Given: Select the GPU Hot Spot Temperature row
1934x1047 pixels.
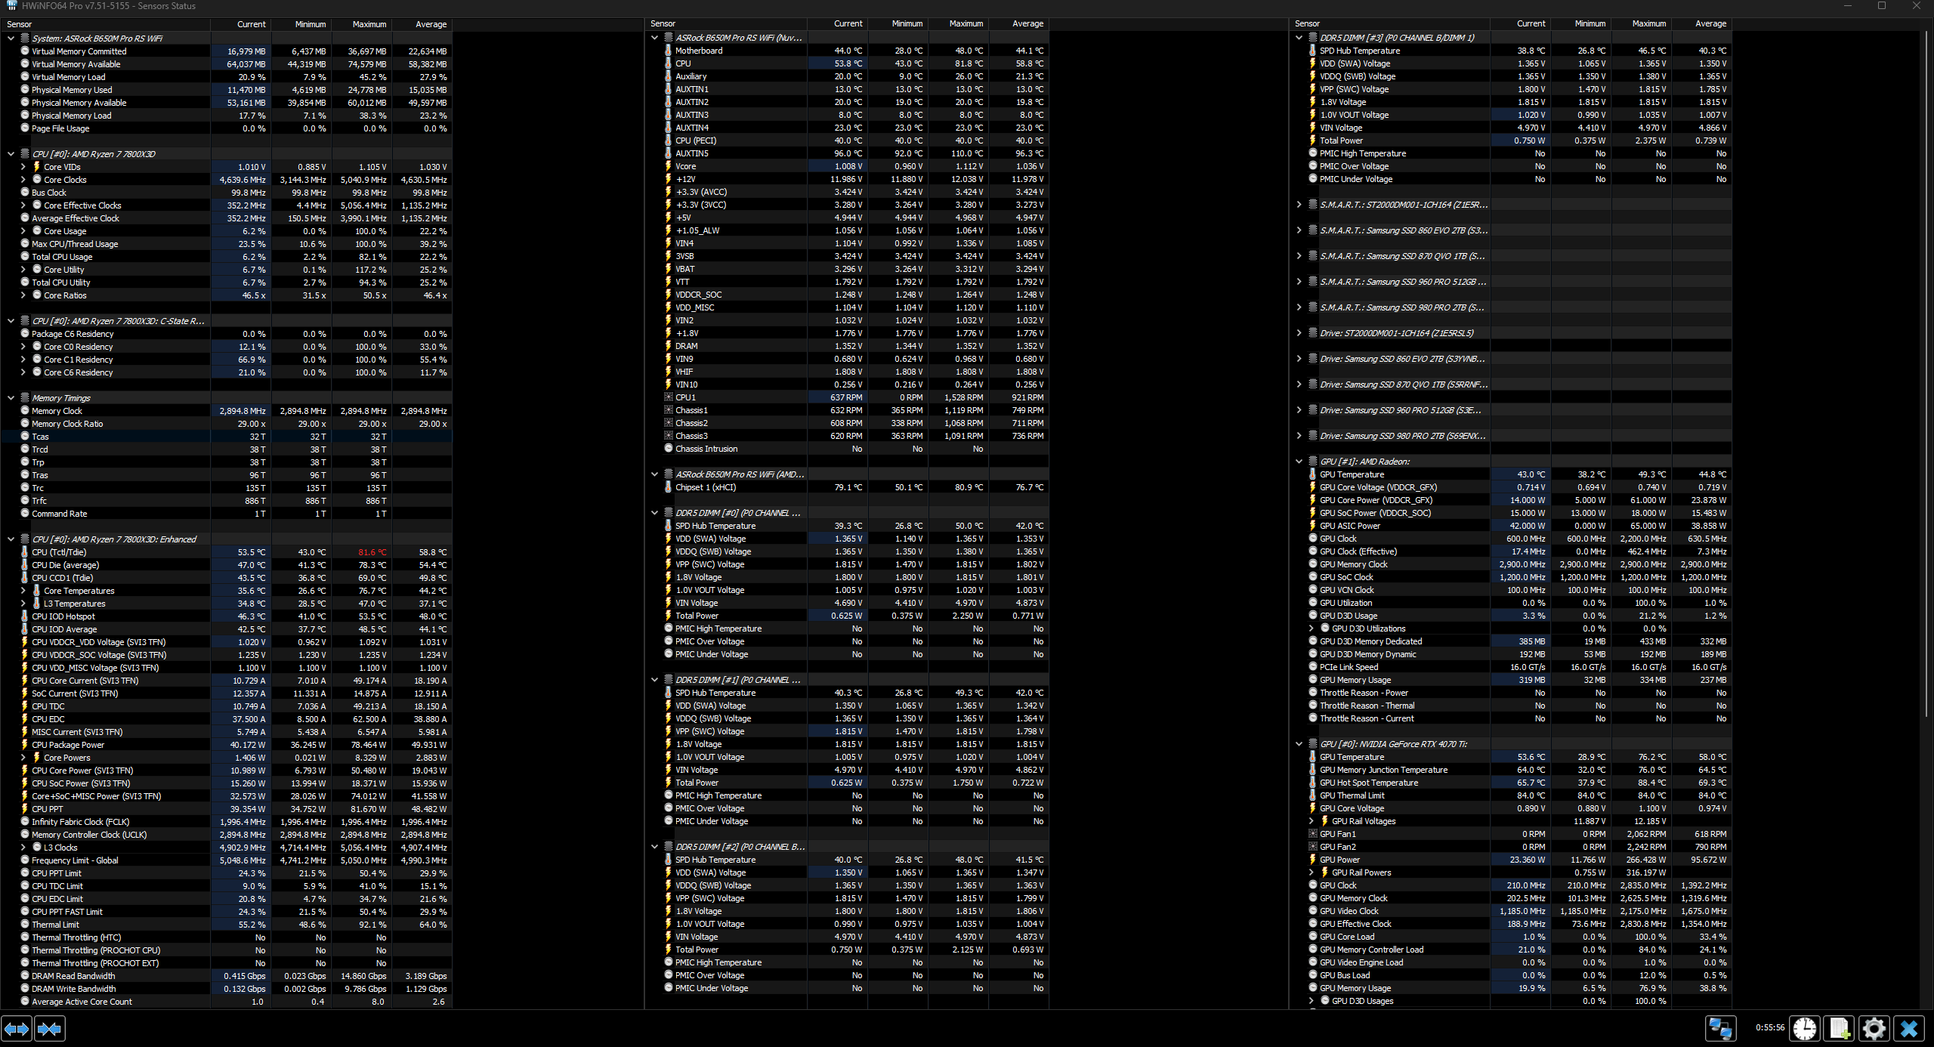Looking at the screenshot, I should [1368, 783].
